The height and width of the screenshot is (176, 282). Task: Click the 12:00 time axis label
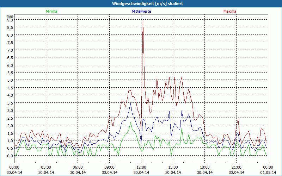click(141, 168)
